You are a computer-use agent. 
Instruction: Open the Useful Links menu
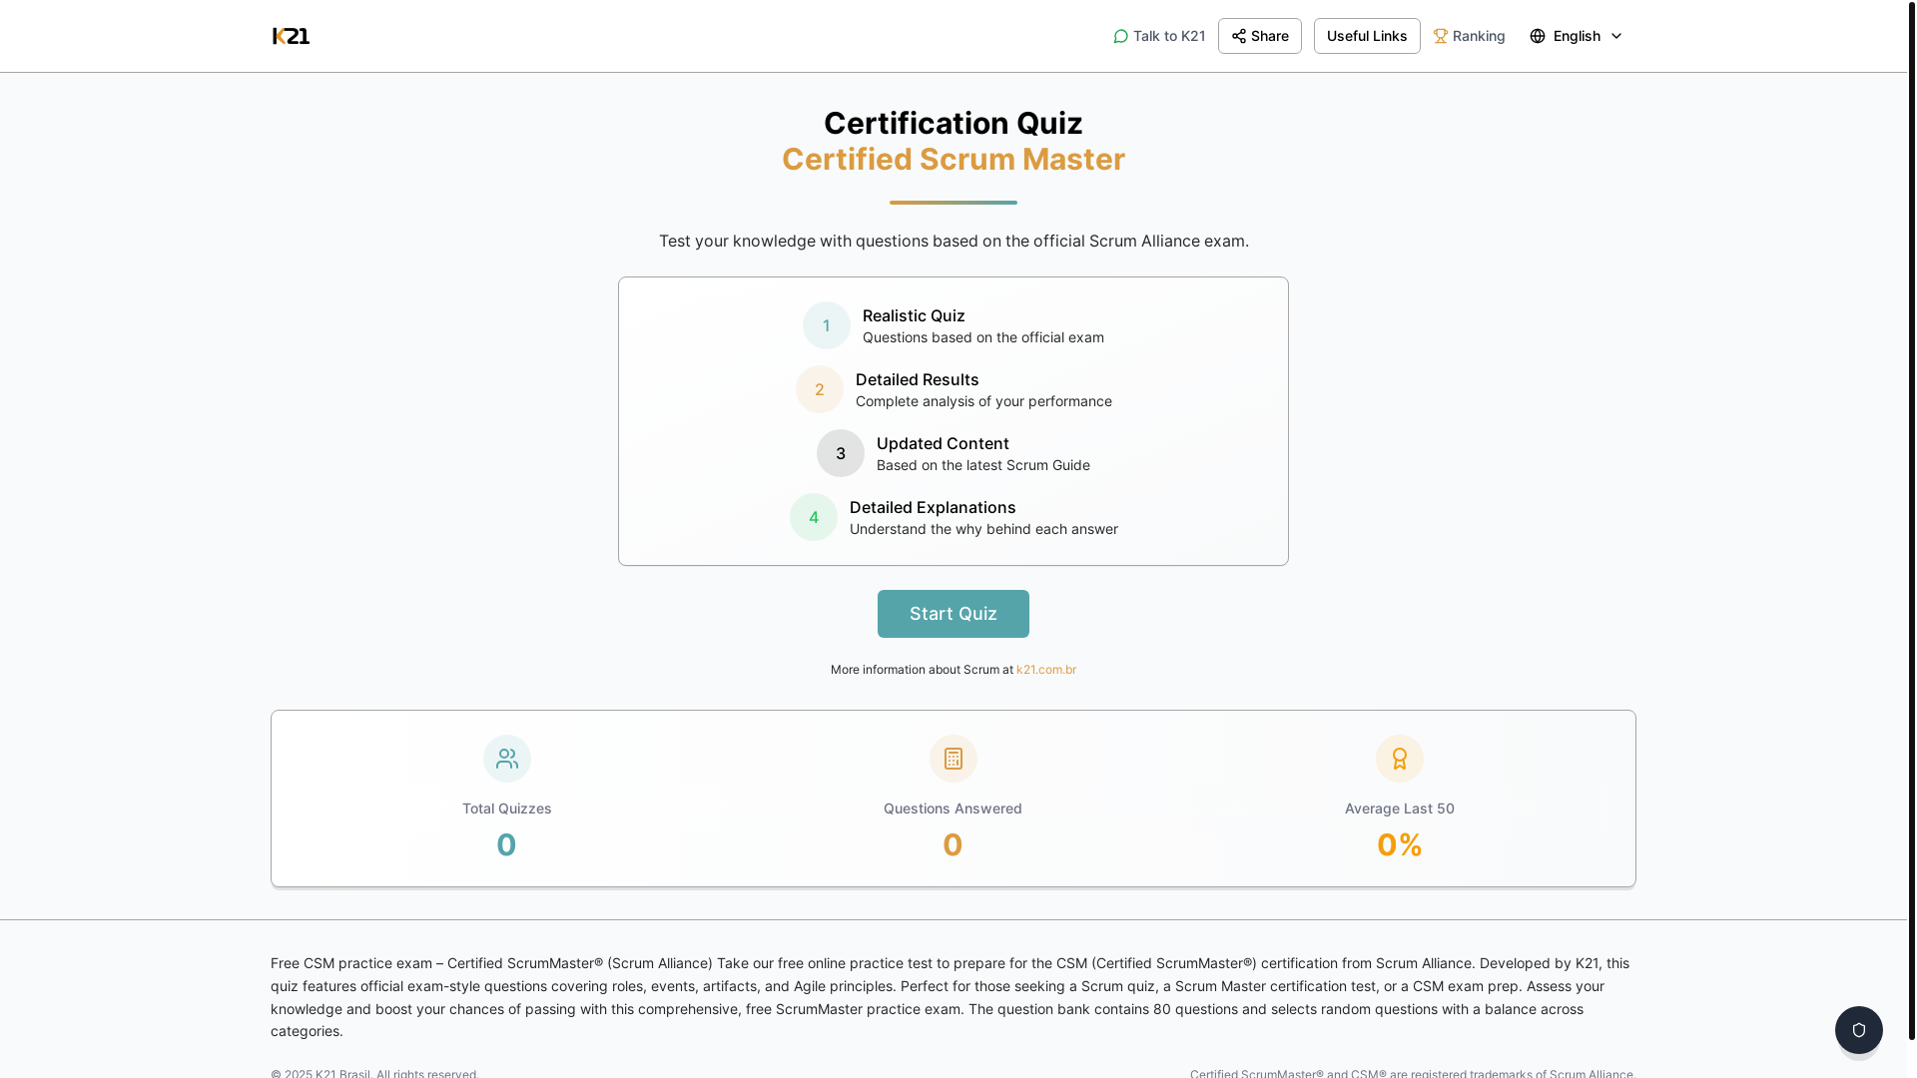[1366, 36]
